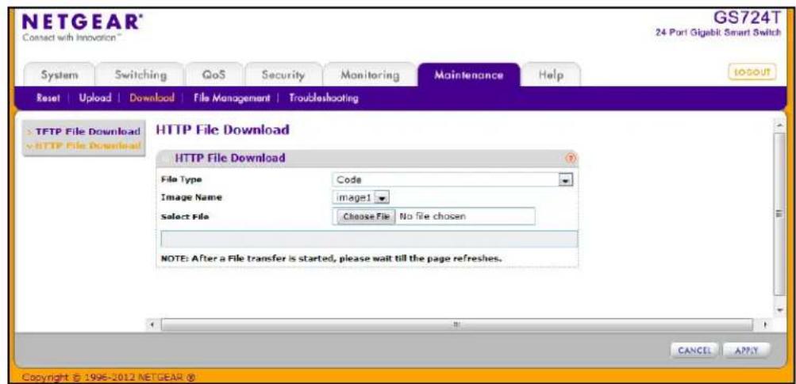Click the 'No file chosen' text
Viewport: 796px width, 384px height.
pos(433,217)
